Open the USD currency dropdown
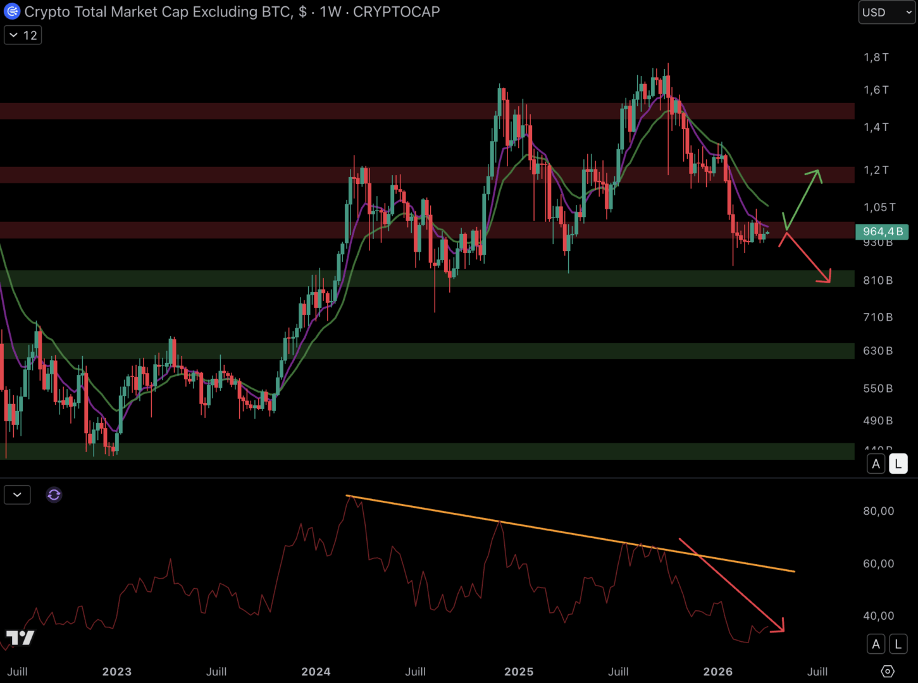The image size is (918, 683). pyautogui.click(x=886, y=12)
